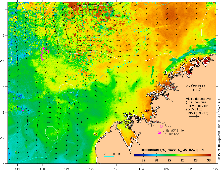Click the 0.5m/s velocity reference arrow
This screenshot has height=171, width=221.
194,116
